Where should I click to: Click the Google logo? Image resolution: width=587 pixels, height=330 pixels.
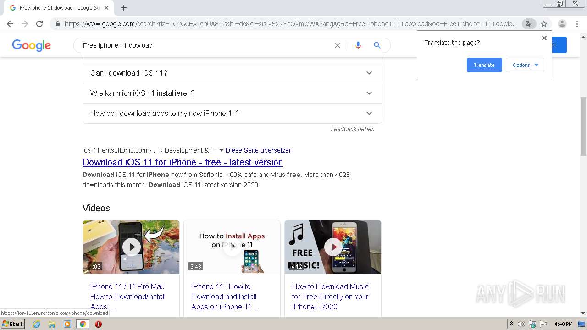point(31,45)
